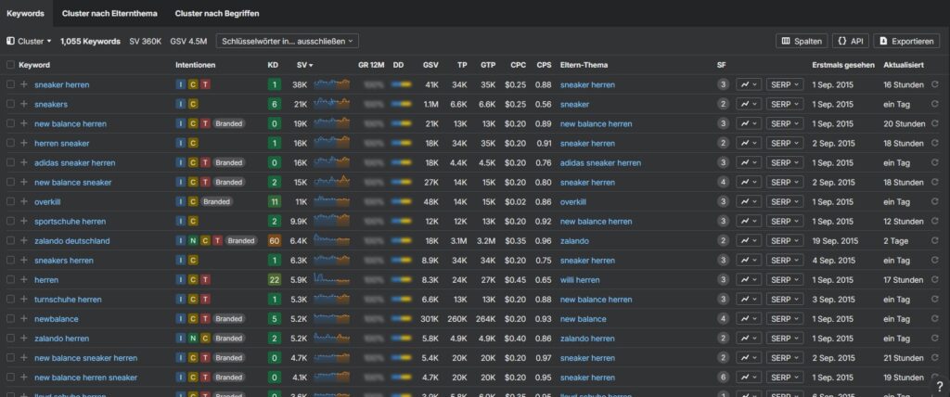Click the refresh icon for sneaker herren row
Screen dimensions: 950x397
[x=934, y=84]
